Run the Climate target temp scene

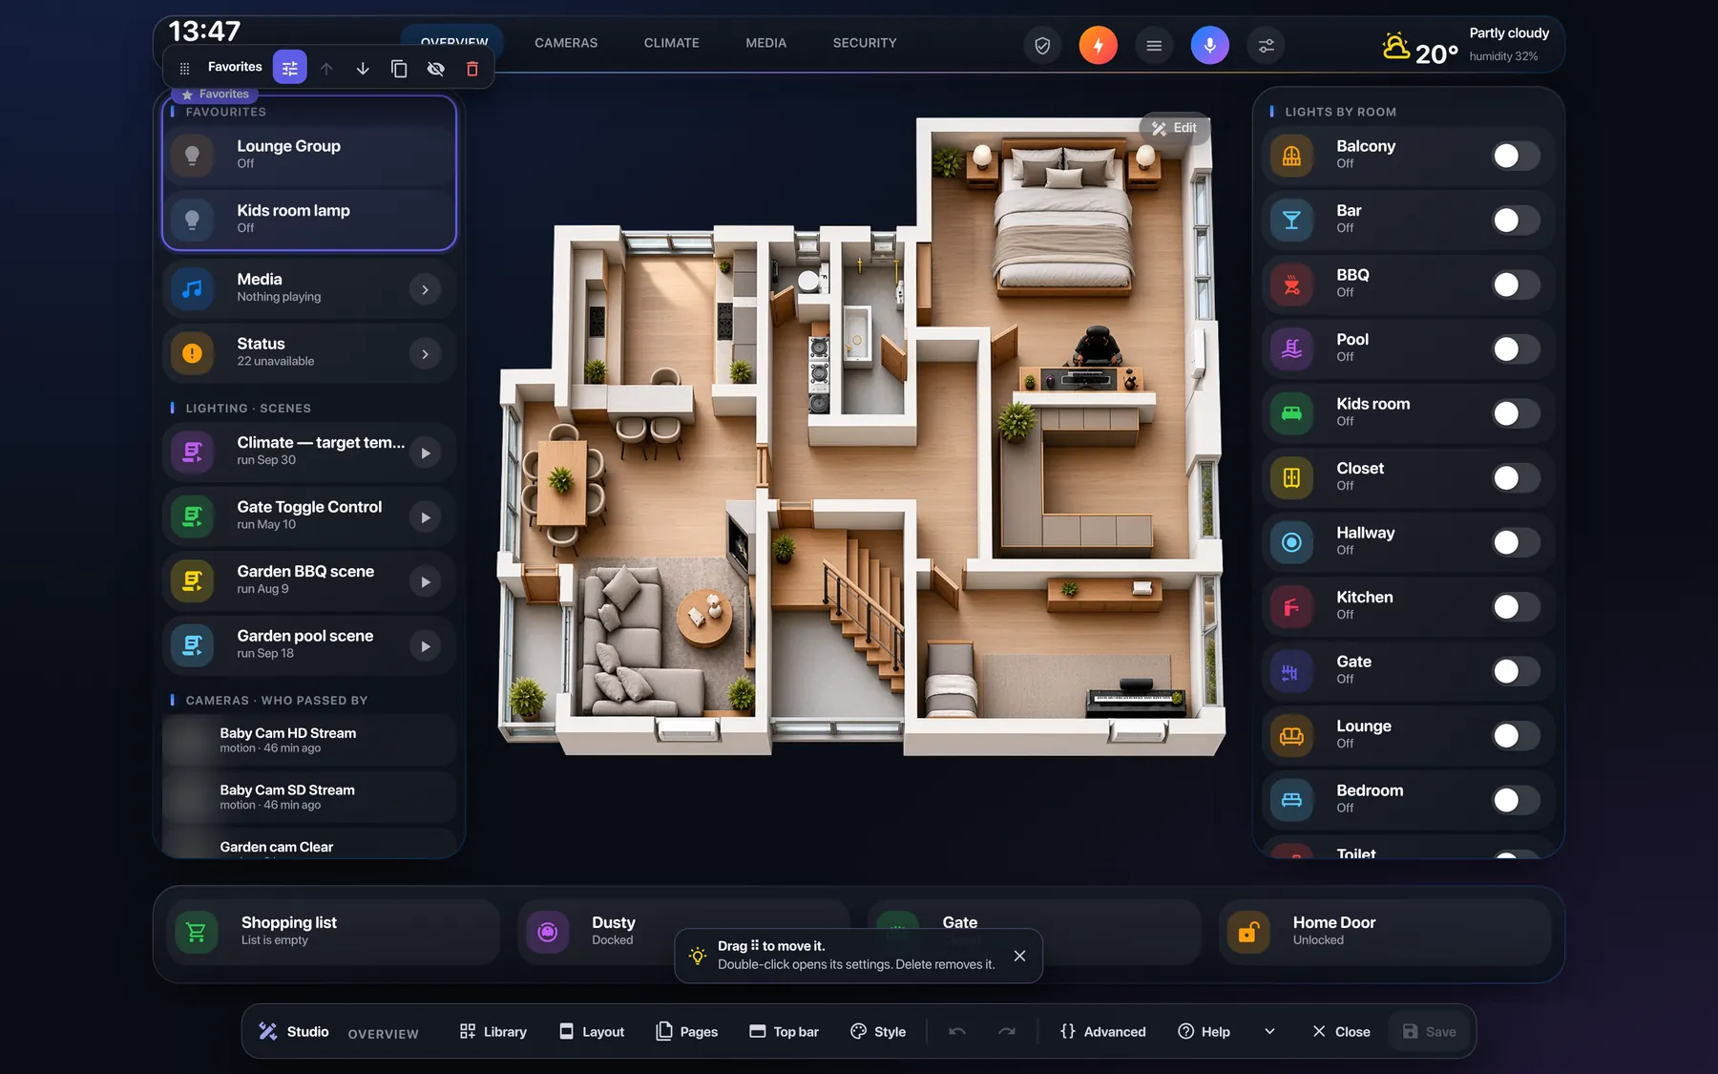[425, 453]
